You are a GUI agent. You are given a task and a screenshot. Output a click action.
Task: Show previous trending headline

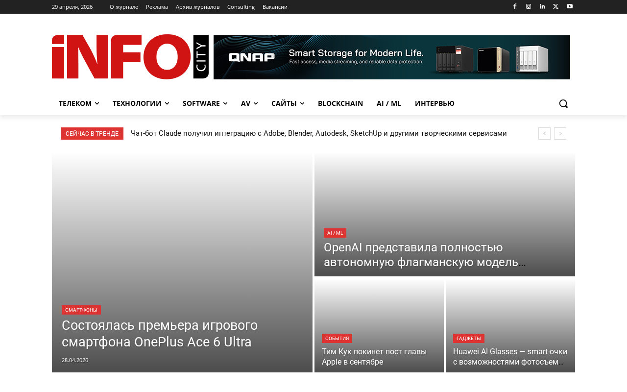544,133
